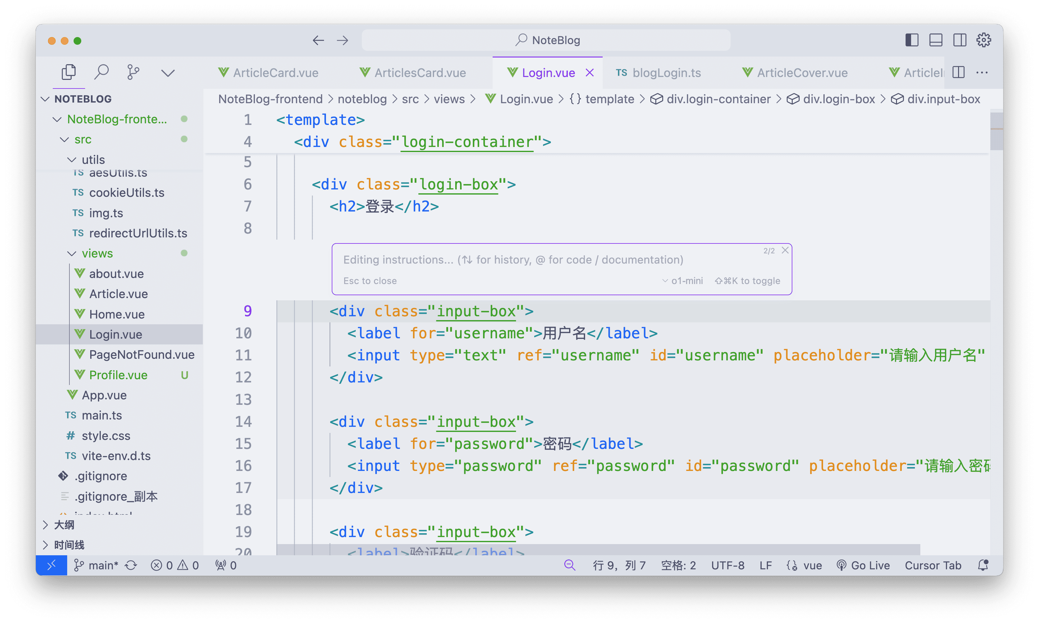Open redirectUrlUtils.ts file
The width and height of the screenshot is (1039, 623).
(119, 233)
